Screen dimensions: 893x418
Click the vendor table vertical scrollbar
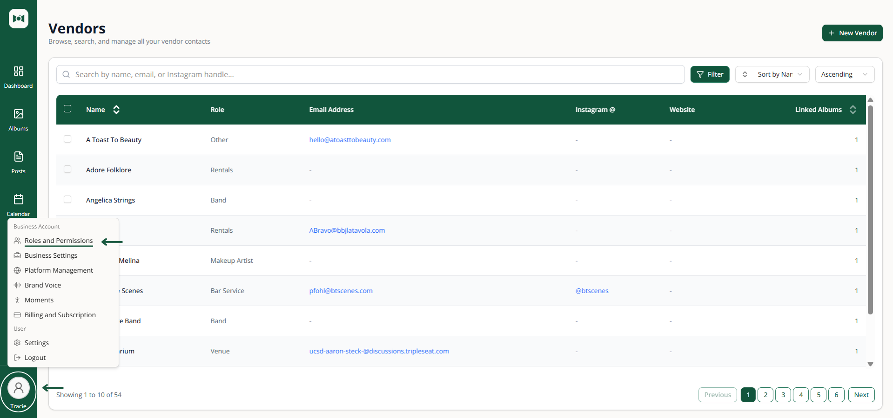(870, 209)
